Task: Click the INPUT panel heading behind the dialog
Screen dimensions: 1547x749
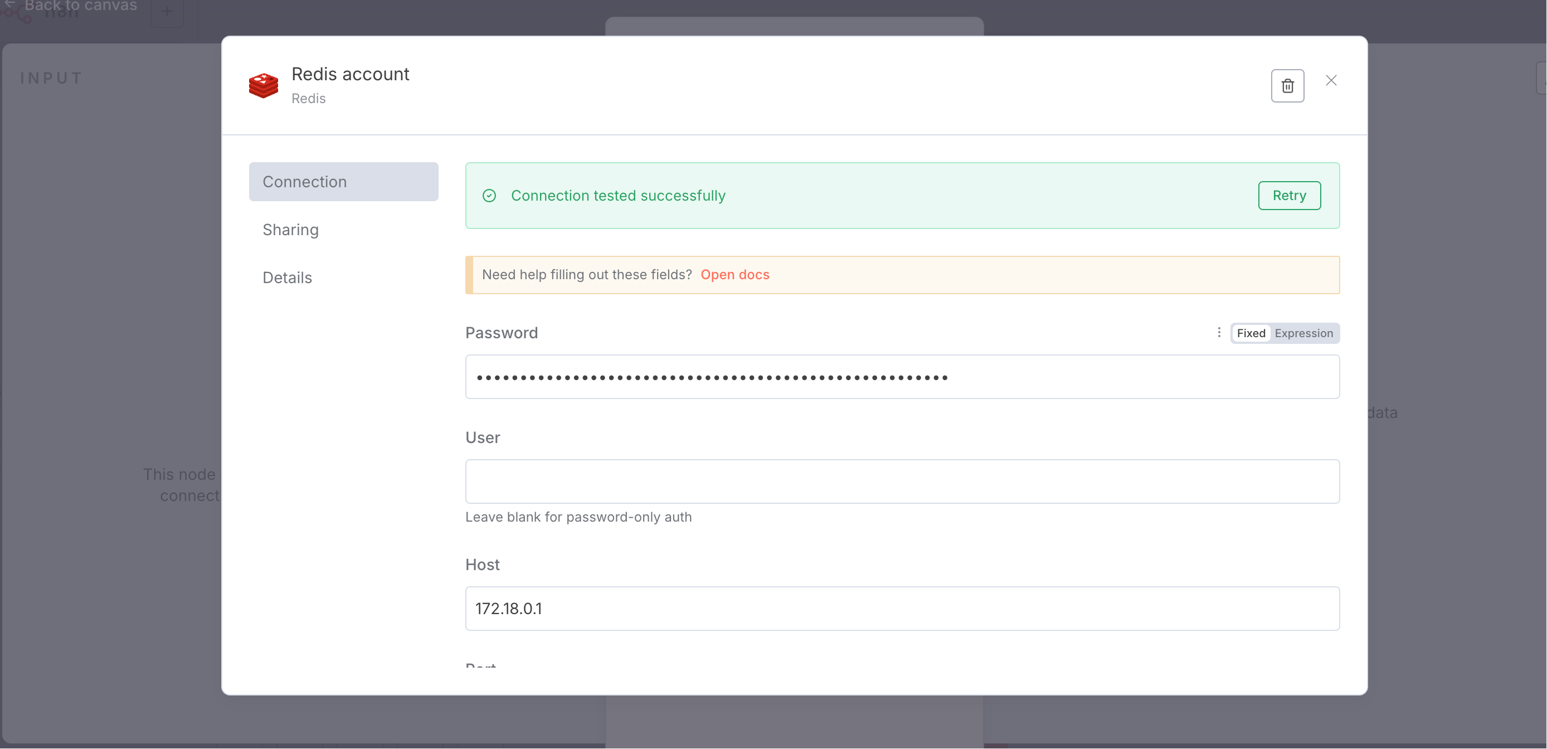Action: pyautogui.click(x=52, y=78)
